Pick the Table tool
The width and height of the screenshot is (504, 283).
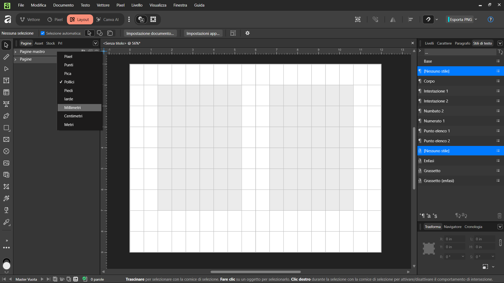[x=6, y=92]
